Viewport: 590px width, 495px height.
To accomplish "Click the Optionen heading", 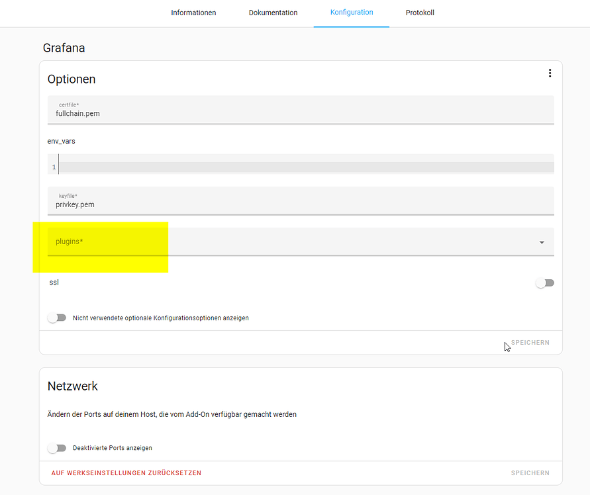I will [72, 79].
